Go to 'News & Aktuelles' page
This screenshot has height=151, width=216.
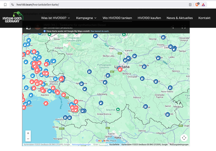(180, 18)
